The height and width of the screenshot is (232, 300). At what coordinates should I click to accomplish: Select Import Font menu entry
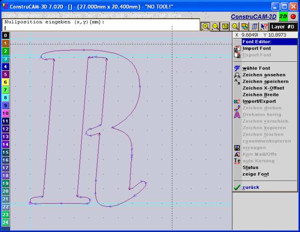click(x=256, y=48)
